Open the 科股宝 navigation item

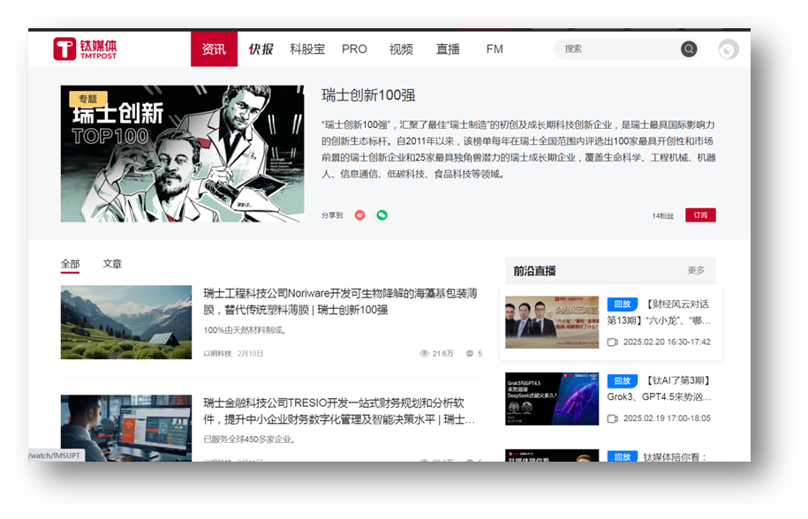pyautogui.click(x=307, y=49)
